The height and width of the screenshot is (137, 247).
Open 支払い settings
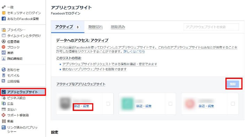(x=12, y=110)
